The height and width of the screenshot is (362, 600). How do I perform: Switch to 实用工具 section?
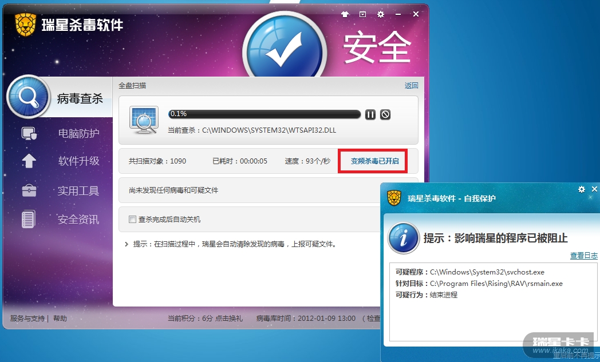(78, 190)
